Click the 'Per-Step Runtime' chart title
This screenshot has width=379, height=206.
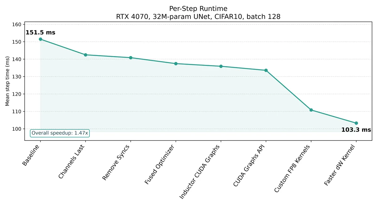click(x=198, y=9)
